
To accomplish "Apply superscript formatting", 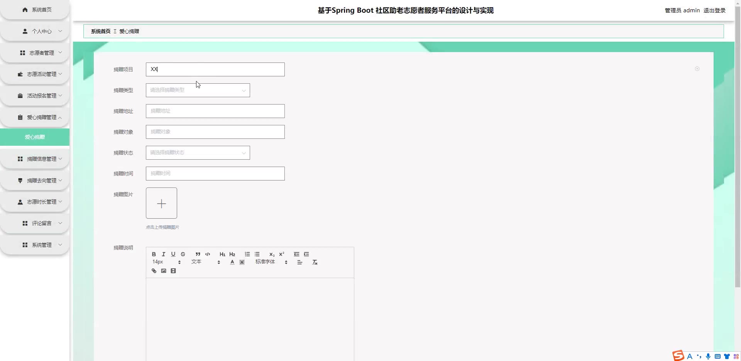I will [282, 254].
